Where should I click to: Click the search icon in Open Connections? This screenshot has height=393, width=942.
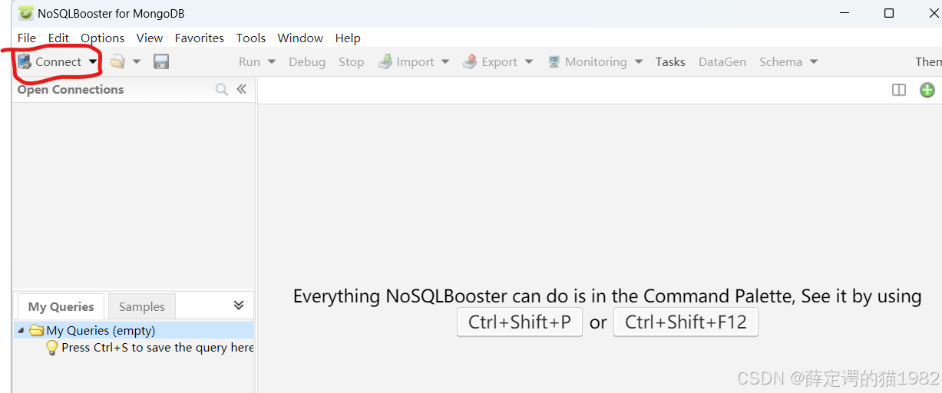tap(222, 90)
